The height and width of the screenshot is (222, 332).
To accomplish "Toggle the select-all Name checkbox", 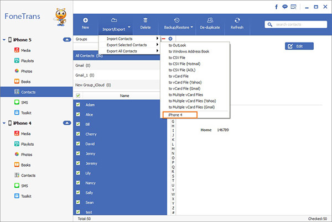I will tap(78, 96).
